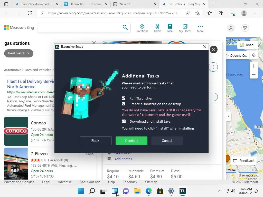Show hidden system tray icons
This screenshot has width=263, height=197.
[219, 191]
